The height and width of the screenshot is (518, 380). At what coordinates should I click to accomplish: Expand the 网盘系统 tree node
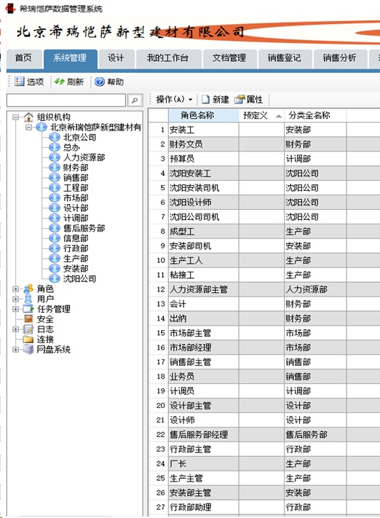(15, 350)
